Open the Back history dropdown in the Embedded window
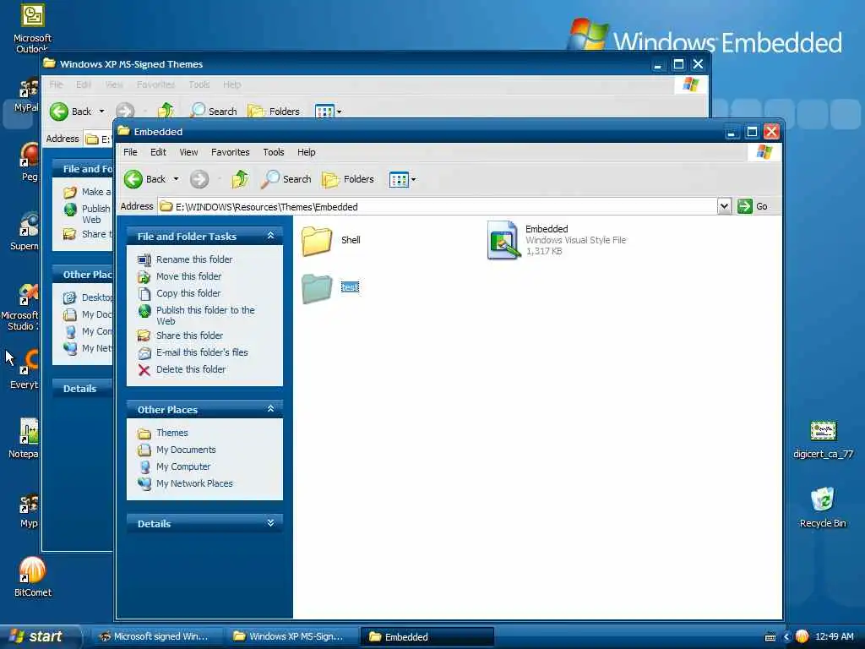The width and height of the screenshot is (865, 649). 176,179
